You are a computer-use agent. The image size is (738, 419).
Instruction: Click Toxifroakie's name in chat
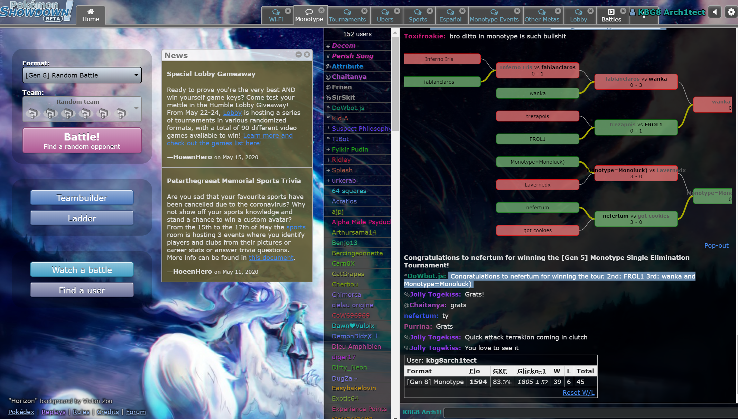[424, 36]
